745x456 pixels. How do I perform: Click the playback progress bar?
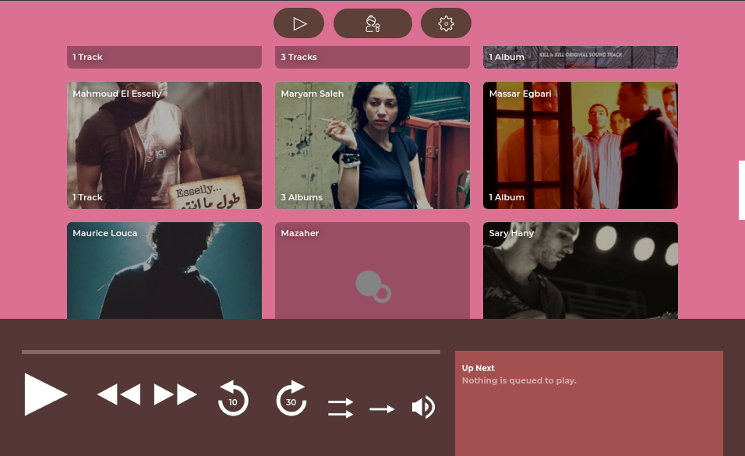pyautogui.click(x=231, y=352)
